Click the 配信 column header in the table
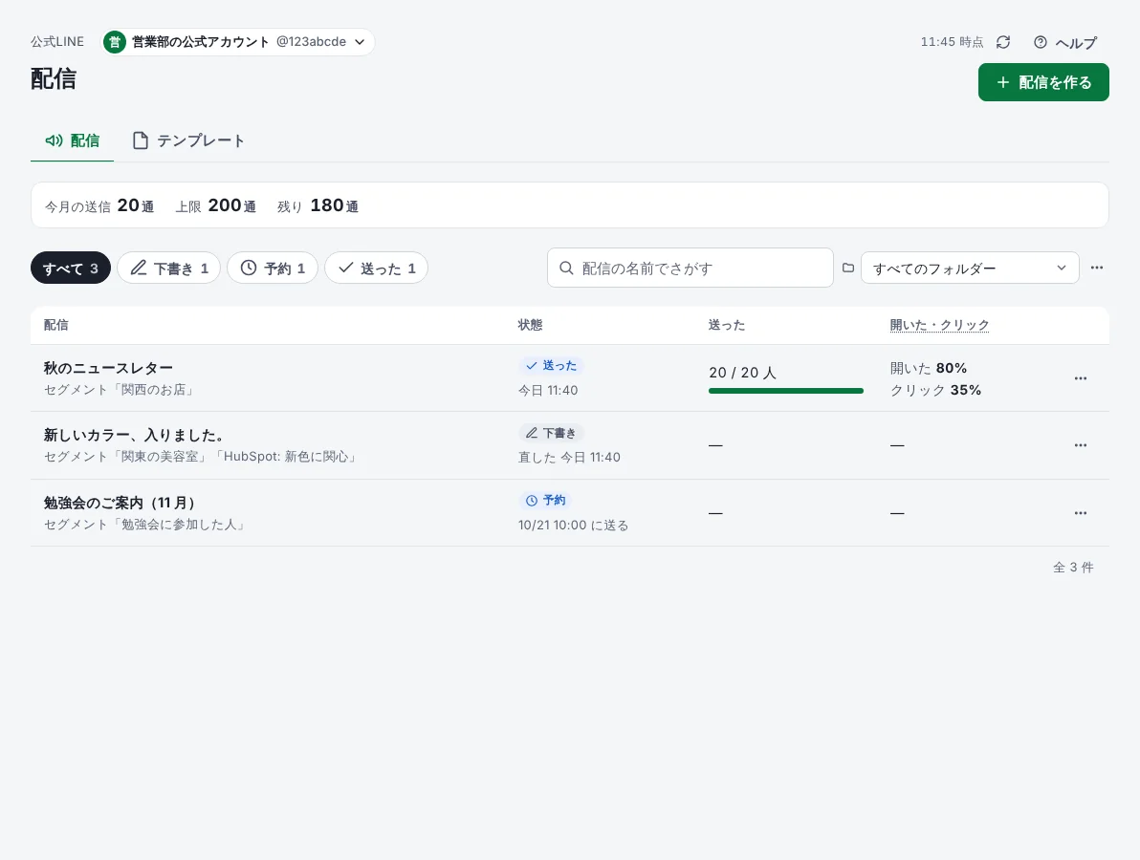 [56, 325]
